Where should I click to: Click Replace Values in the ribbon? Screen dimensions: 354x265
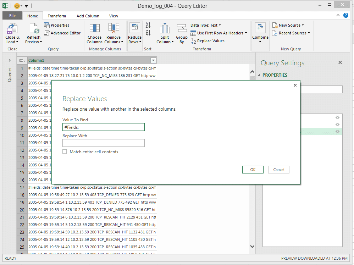208,41
